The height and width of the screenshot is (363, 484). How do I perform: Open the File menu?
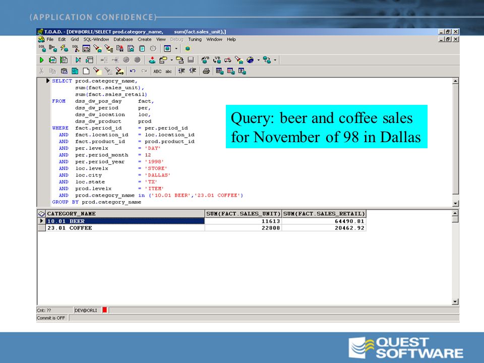[x=50, y=39]
